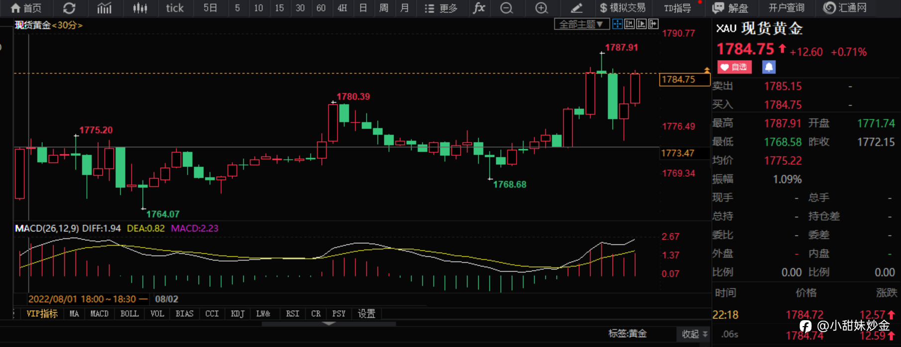Select the 30 minute timeframe
Image resolution: width=901 pixels, height=347 pixels.
300,8
